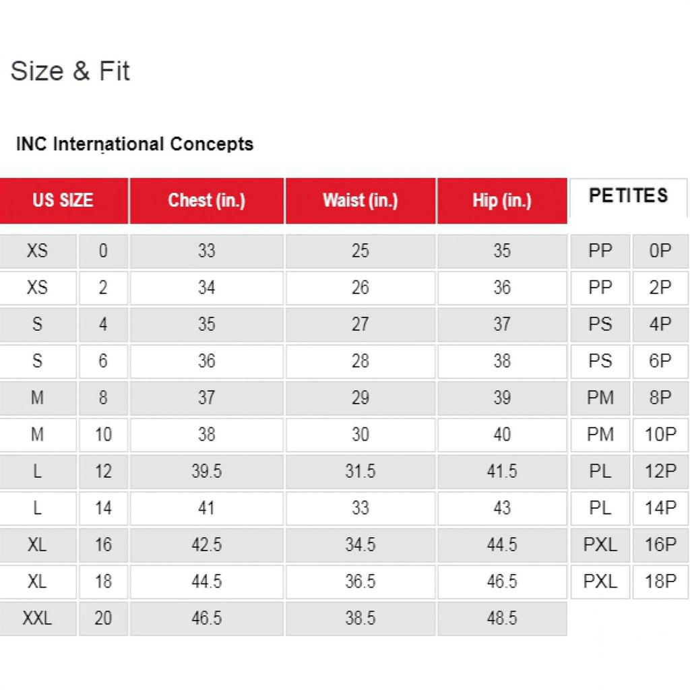Click the Waist (in.) header
The width and height of the screenshot is (690, 690).
pyautogui.click(x=360, y=200)
